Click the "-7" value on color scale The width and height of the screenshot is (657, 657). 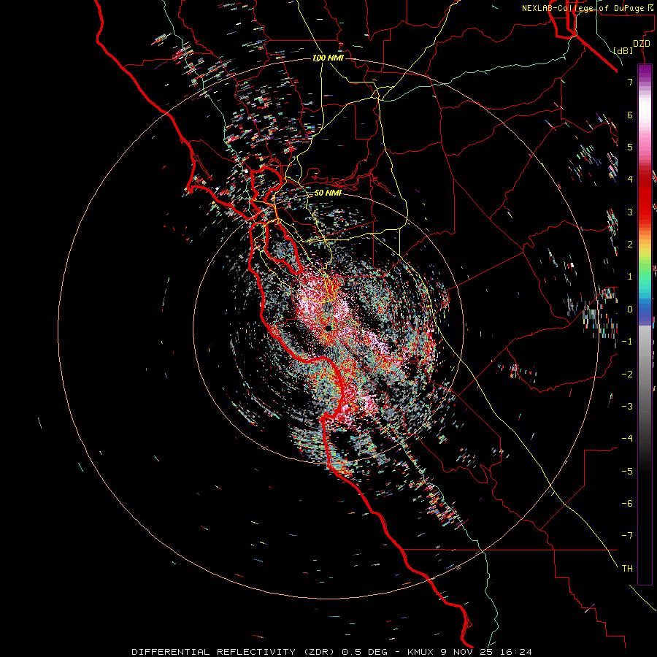coord(627,536)
